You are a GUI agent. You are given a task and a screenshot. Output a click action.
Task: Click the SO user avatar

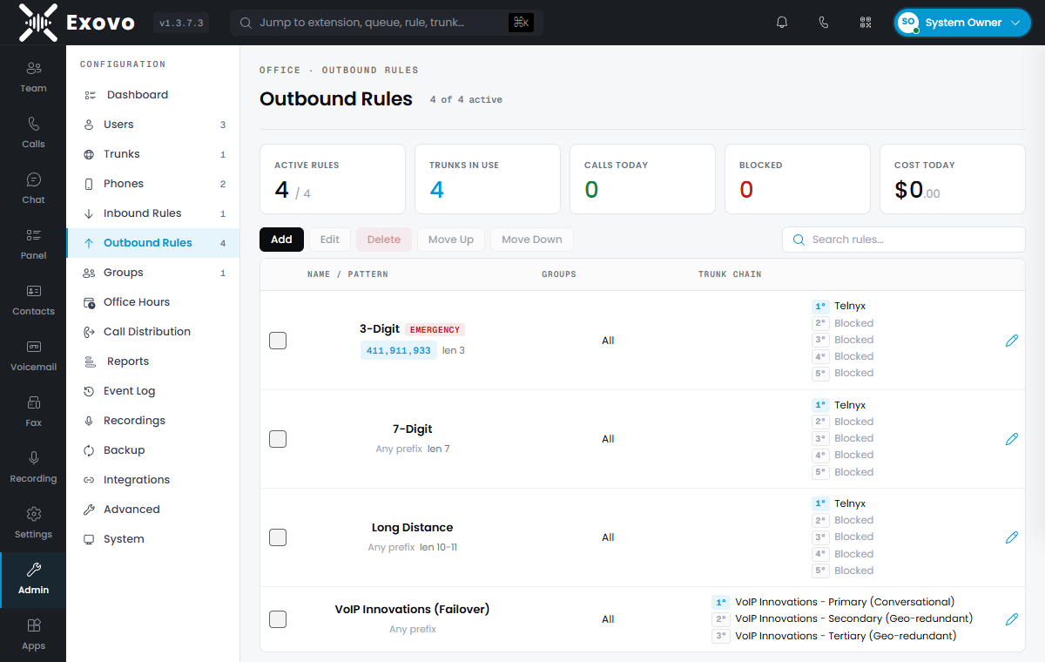[x=908, y=23]
